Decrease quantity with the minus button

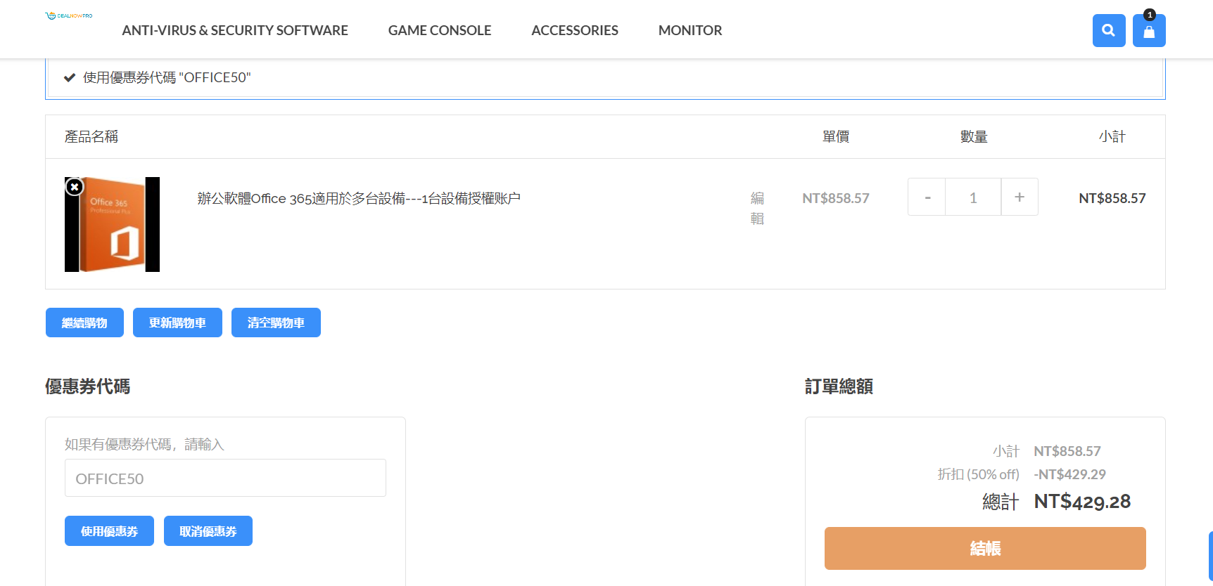point(927,197)
